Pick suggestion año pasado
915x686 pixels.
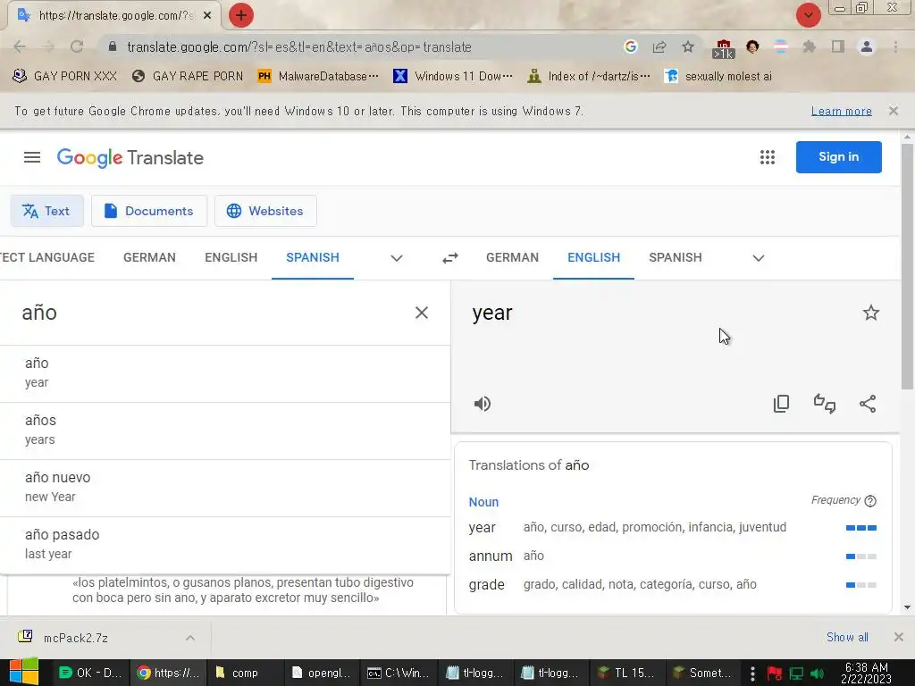224,545
